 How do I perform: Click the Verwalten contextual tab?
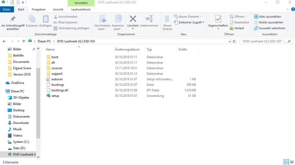click(81, 3)
